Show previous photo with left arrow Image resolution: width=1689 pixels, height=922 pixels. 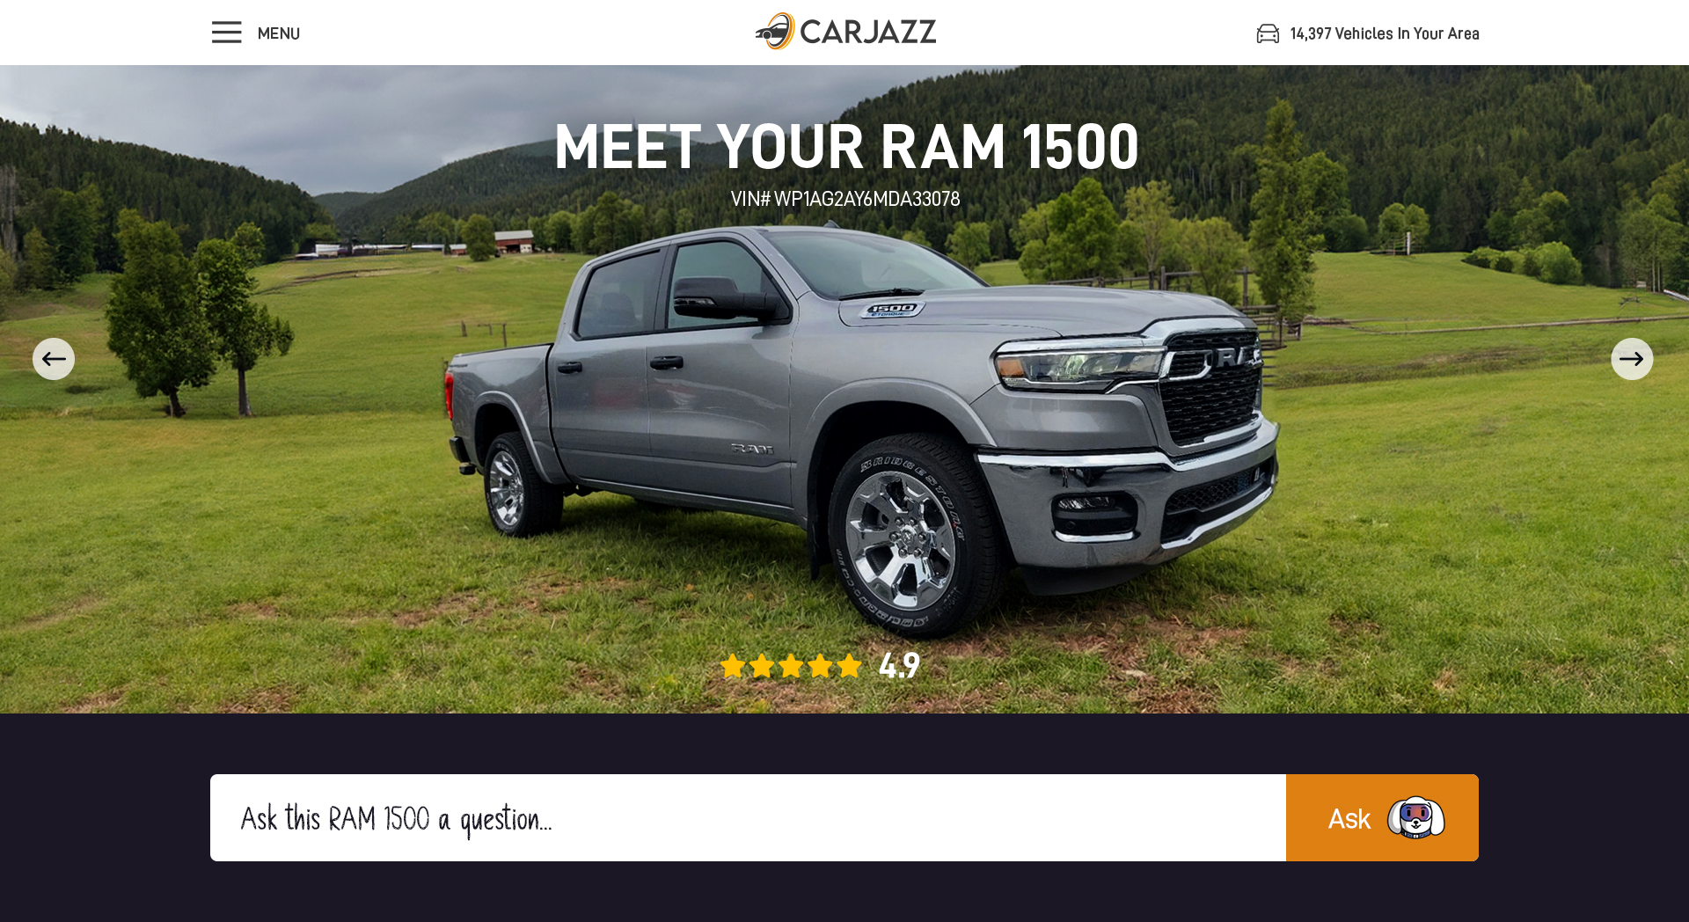coord(54,359)
